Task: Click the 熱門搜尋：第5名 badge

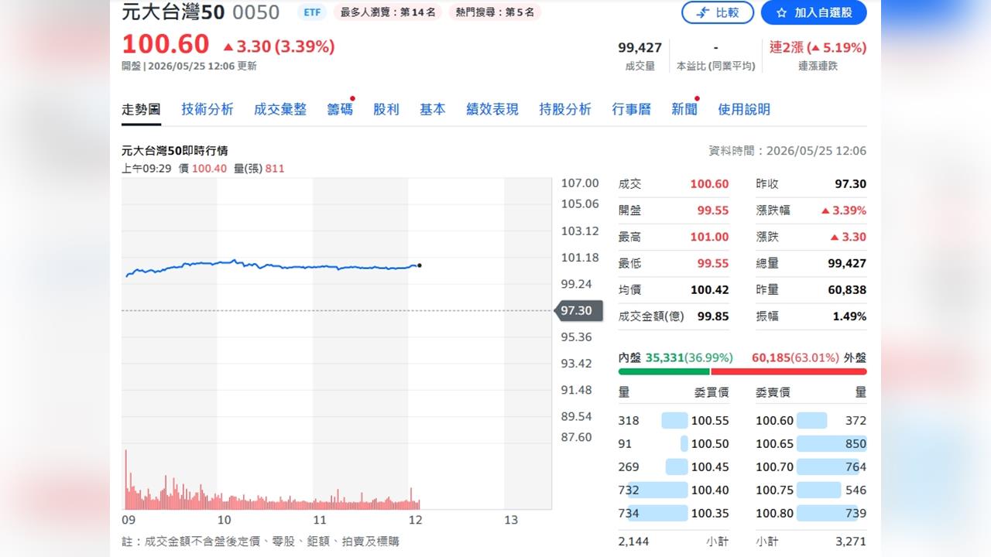Action: click(495, 12)
